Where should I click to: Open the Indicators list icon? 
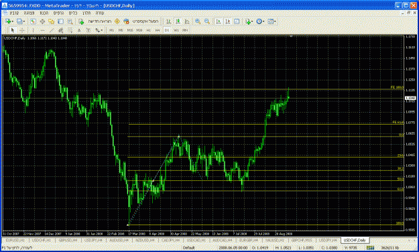tap(247, 21)
